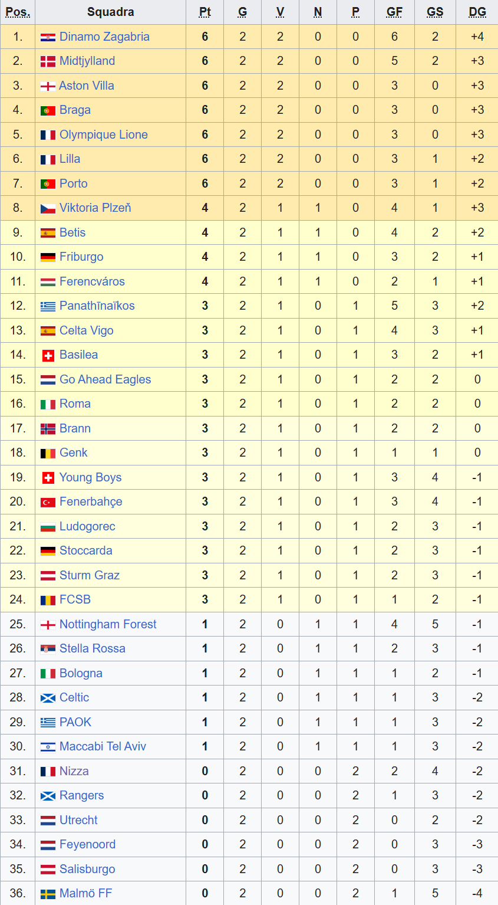Click the DG column header abbreviation
Screen dimensions: 498x905
point(477,12)
